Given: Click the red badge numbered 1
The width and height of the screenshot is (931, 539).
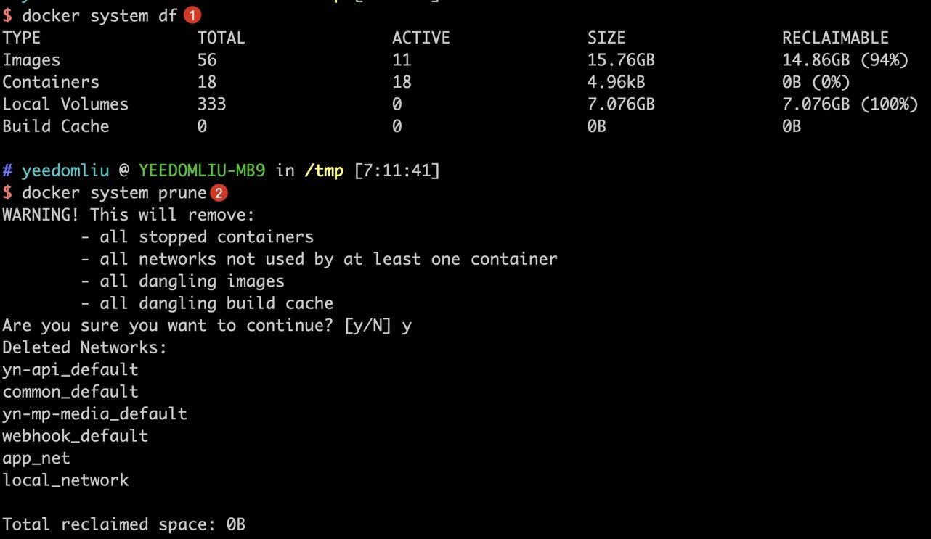Looking at the screenshot, I should pos(192,15).
